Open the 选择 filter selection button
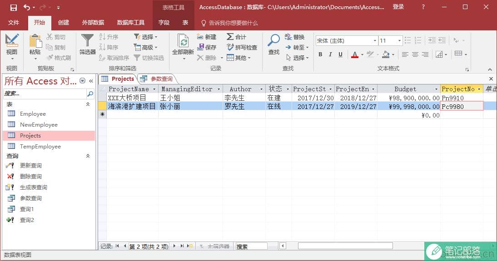Image resolution: width=497 pixels, height=261 pixels. click(x=146, y=37)
